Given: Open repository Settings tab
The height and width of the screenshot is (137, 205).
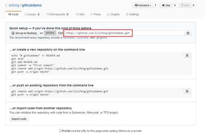Looking at the screenshot, I should click(132, 14).
